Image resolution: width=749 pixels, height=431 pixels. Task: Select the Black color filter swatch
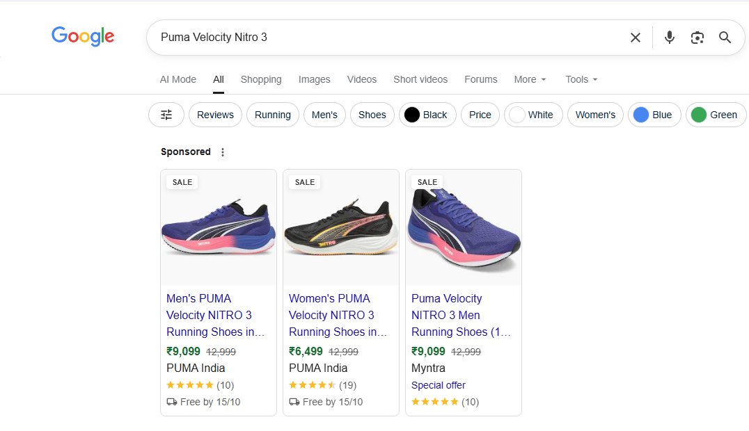tap(427, 115)
